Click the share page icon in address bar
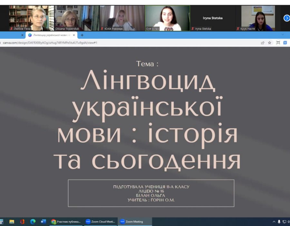290x226 pixels. click(x=262, y=43)
